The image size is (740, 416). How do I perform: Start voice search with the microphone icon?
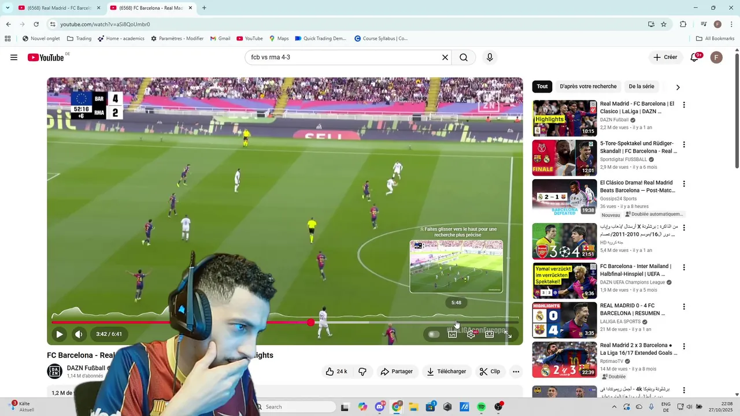click(490, 57)
